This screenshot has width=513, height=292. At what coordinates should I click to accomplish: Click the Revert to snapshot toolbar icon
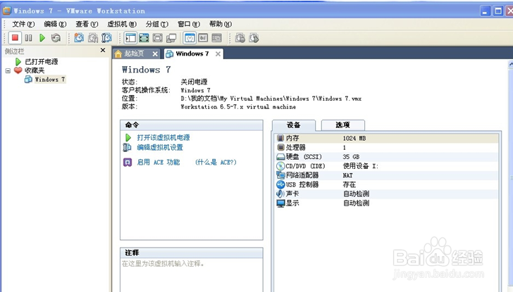[x=93, y=38]
